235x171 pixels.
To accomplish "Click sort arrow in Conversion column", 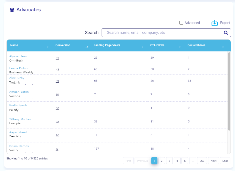I will 87,47.
